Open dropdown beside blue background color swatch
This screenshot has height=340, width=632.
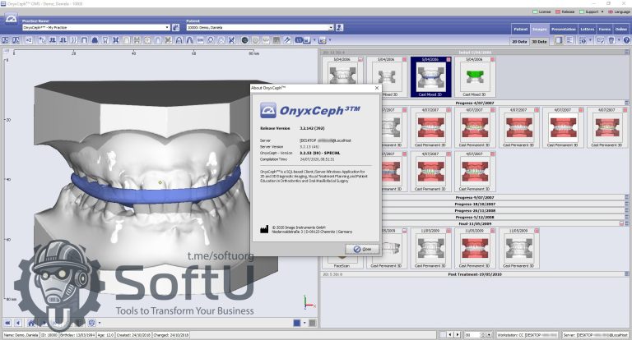point(304,323)
